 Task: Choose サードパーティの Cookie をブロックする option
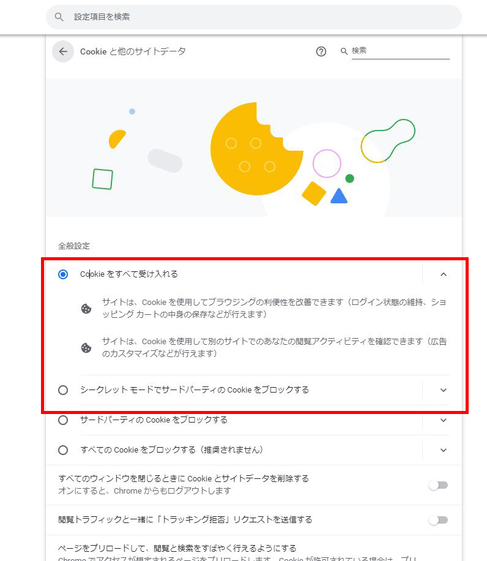[x=62, y=420]
